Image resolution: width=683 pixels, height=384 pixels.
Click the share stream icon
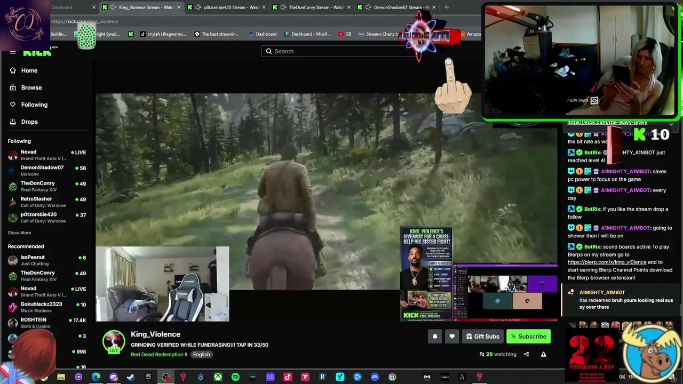[526, 354]
